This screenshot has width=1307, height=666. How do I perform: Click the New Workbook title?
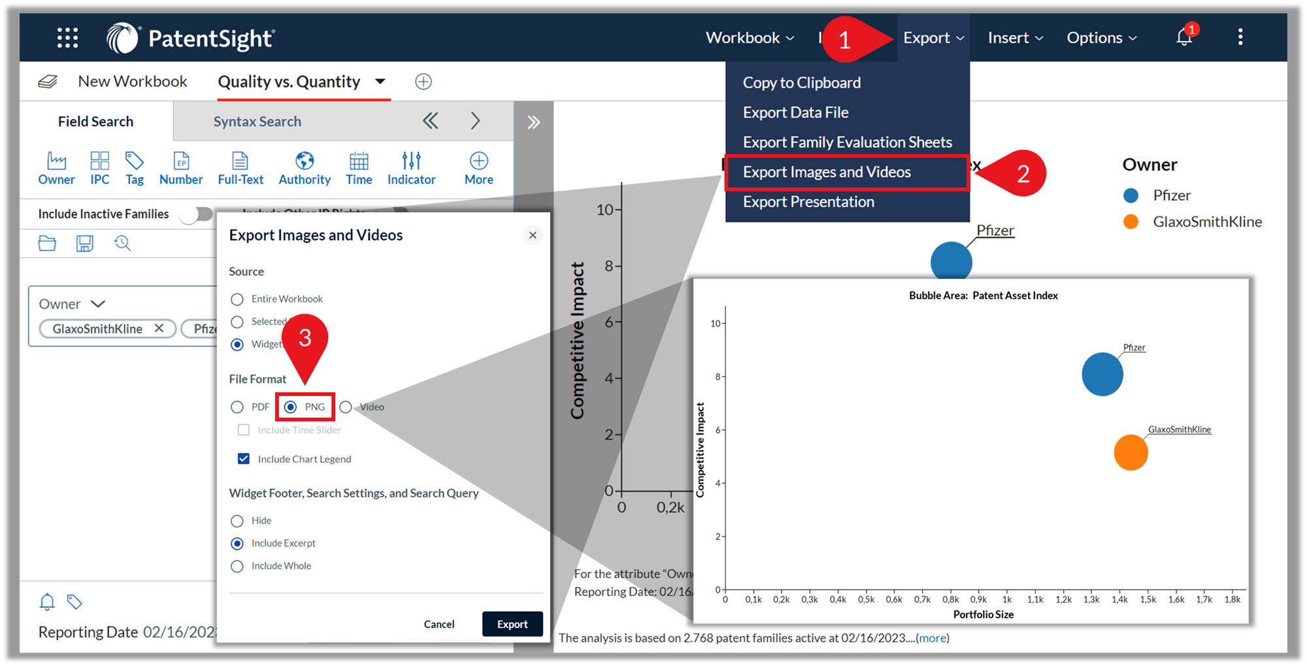pyautogui.click(x=133, y=82)
